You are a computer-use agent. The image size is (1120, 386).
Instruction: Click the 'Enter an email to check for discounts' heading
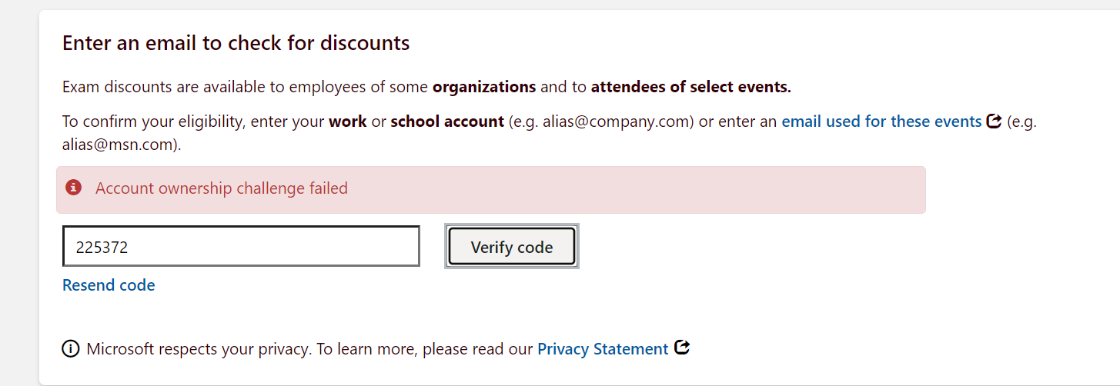point(236,43)
